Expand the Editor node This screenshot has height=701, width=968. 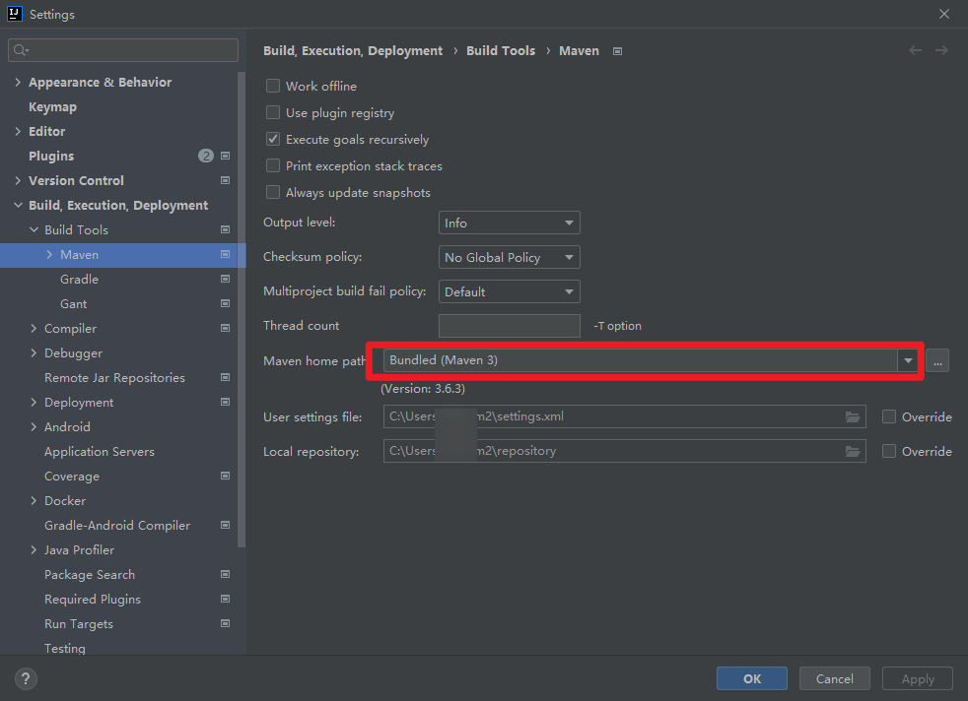[x=18, y=131]
